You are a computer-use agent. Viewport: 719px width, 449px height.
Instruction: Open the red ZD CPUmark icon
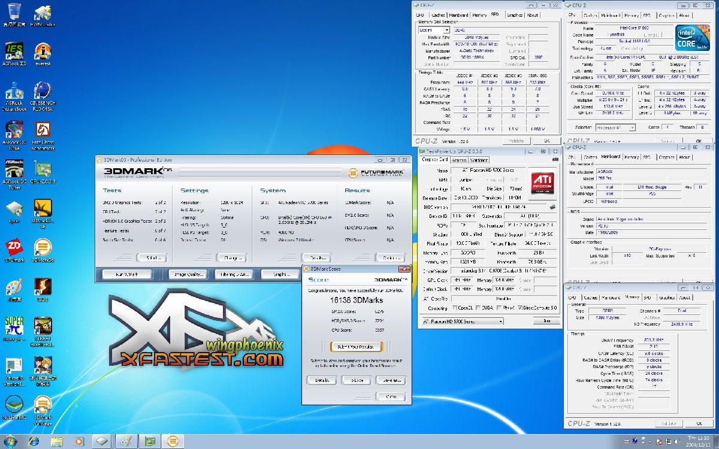click(14, 251)
